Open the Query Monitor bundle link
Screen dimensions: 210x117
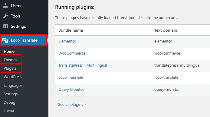[x=71, y=90]
